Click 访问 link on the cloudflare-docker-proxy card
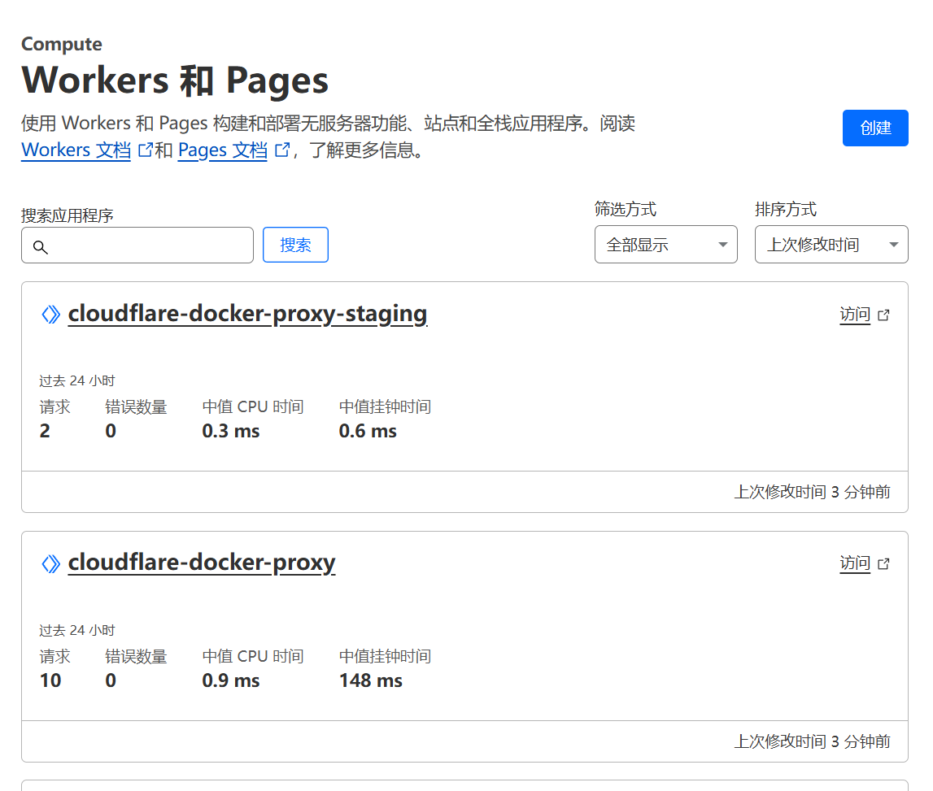The image size is (933, 791). click(855, 563)
